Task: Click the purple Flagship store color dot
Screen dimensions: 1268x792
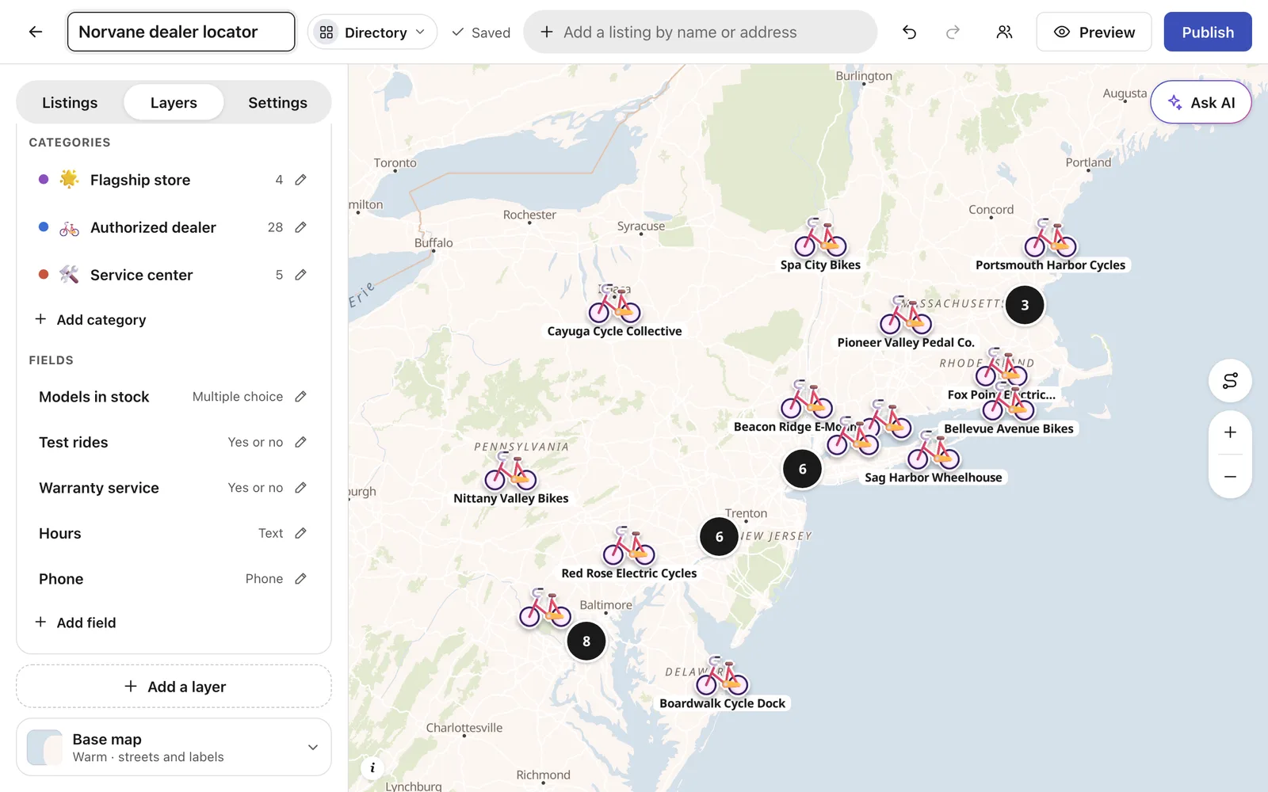Action: click(x=44, y=180)
